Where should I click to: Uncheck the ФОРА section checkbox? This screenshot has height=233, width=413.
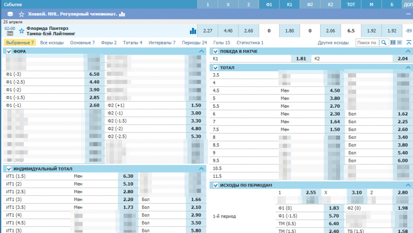coord(9,52)
